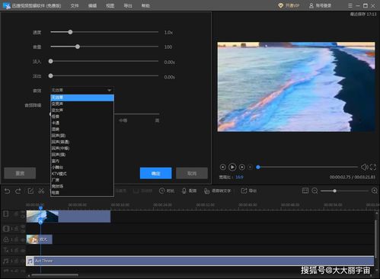This screenshot has width=380, height=279.
Task: Stop preview playback
Action: coord(251,167)
